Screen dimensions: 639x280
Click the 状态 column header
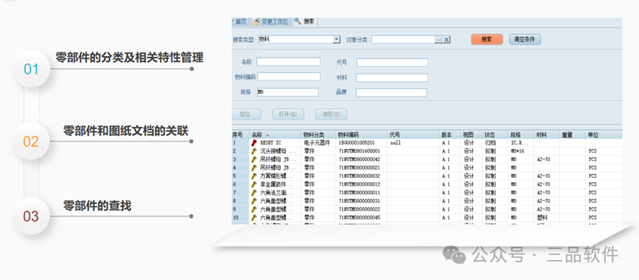point(495,135)
